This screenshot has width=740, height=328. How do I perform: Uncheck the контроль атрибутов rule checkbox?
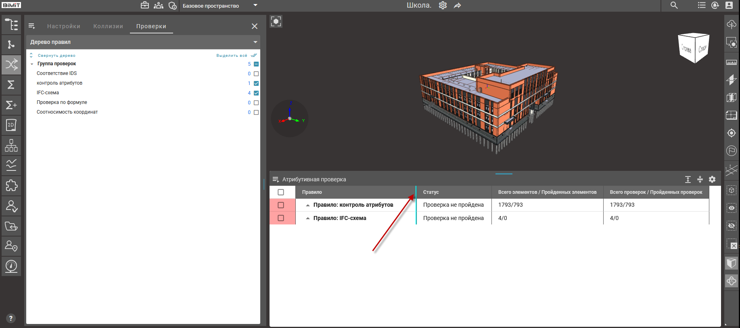[x=256, y=83]
